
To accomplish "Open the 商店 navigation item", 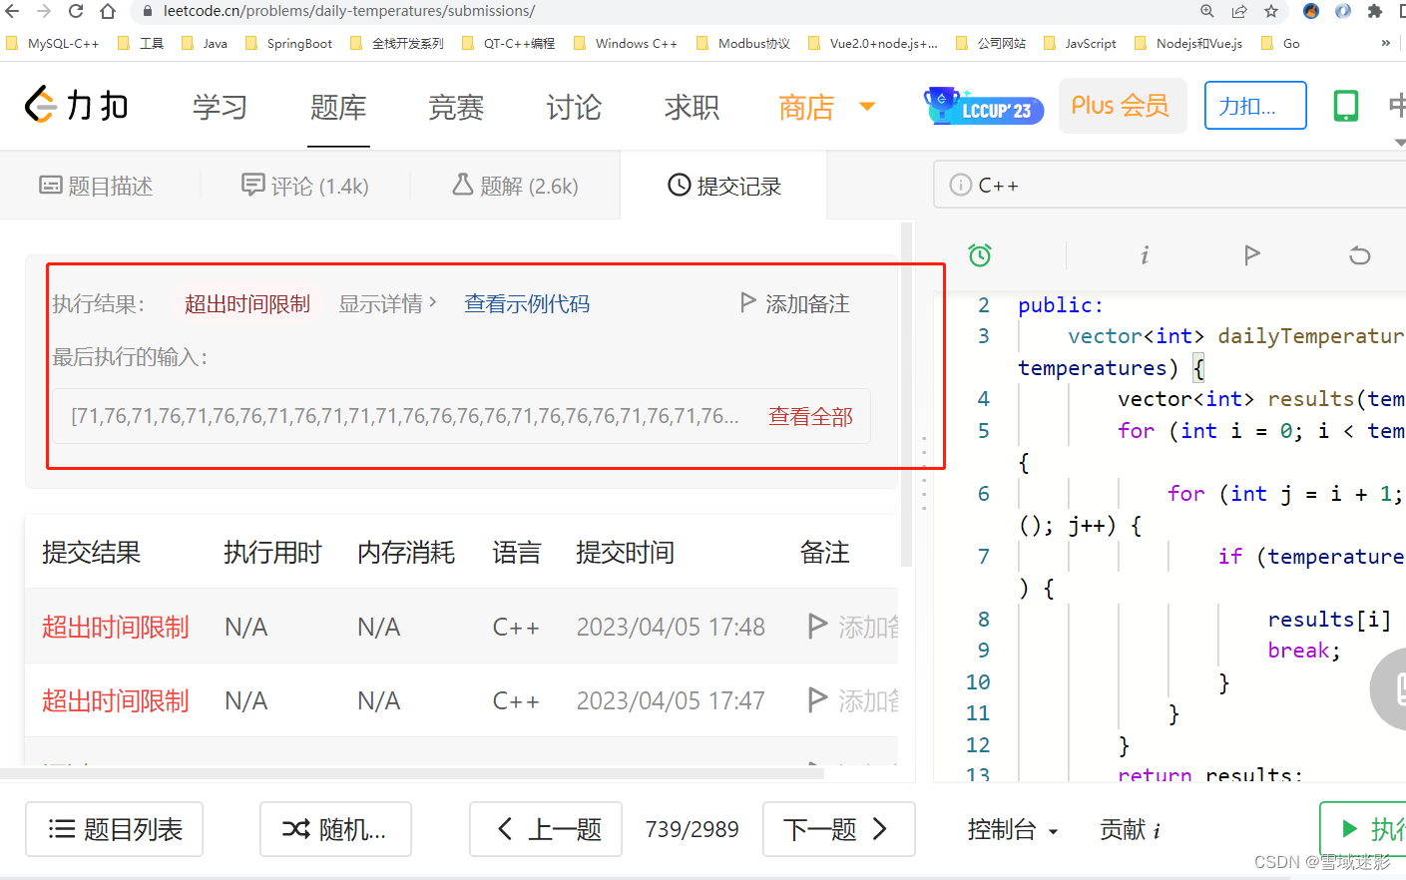I will pos(806,107).
